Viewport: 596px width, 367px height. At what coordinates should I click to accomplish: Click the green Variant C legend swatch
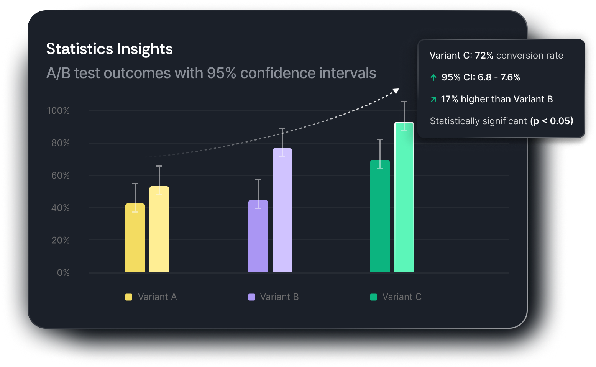point(374,297)
